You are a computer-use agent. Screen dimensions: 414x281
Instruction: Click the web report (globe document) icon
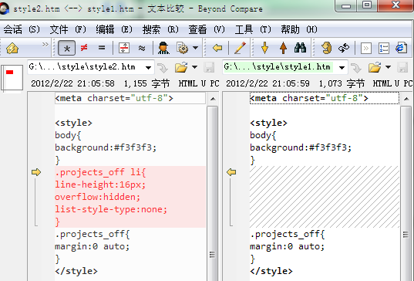pyautogui.click(x=402, y=48)
